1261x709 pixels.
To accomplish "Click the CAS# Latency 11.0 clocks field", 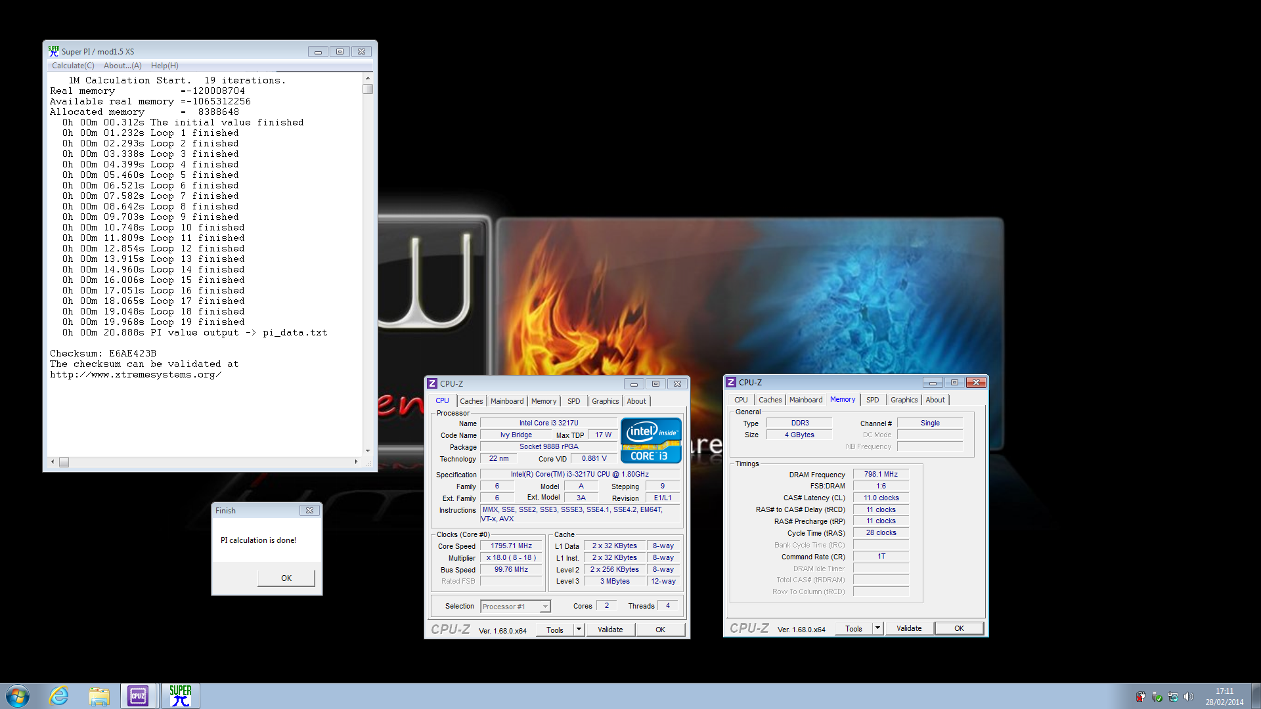I will click(881, 498).
